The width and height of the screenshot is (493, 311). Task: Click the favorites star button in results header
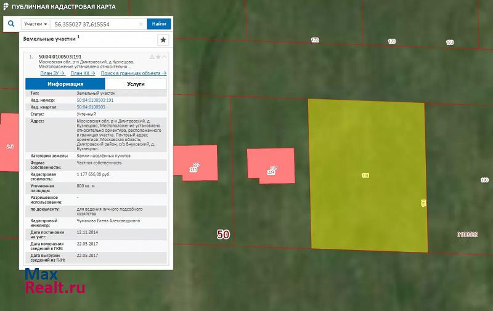click(163, 39)
